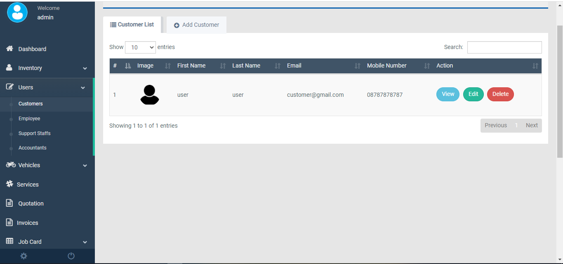This screenshot has width=563, height=264.
Task: Open settings gear icon in sidebar footer
Action: pyautogui.click(x=24, y=256)
